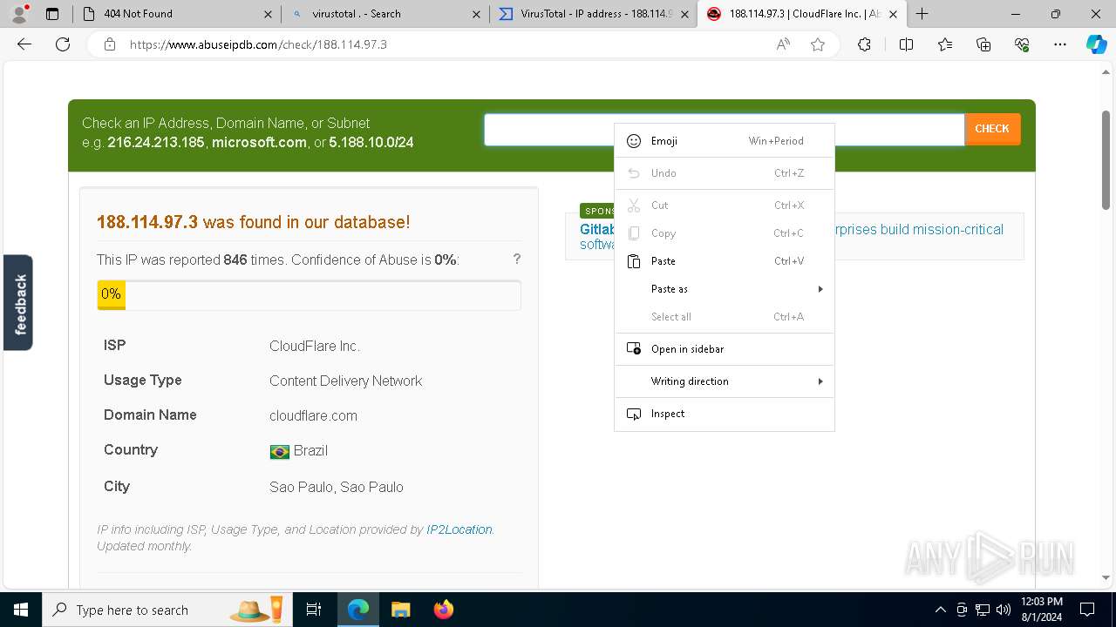Open a new tab with plus
The height and width of the screenshot is (627, 1116).
point(922,14)
